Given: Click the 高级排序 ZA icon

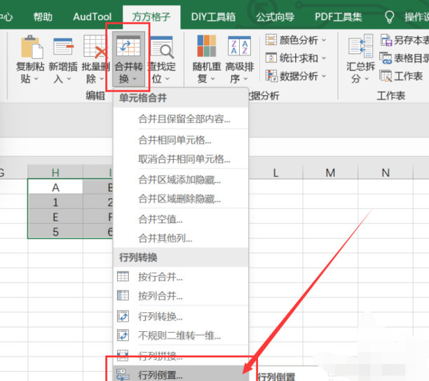Looking at the screenshot, I should [240, 46].
